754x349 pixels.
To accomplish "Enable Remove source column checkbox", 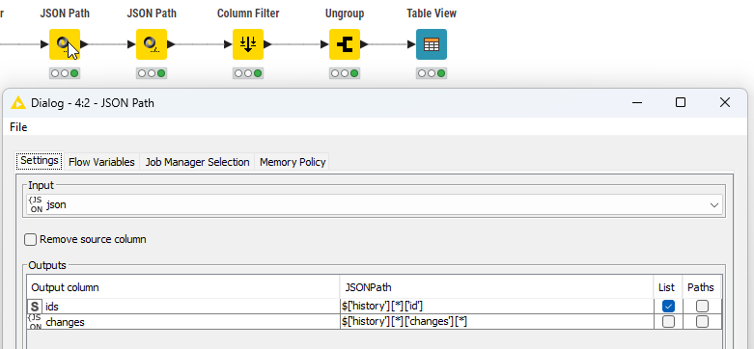I will point(30,239).
